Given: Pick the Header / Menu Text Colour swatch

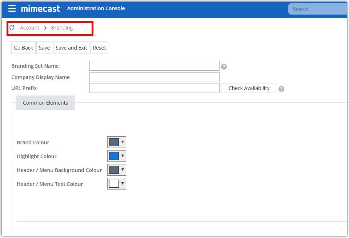Looking at the screenshot, I should [114, 184].
